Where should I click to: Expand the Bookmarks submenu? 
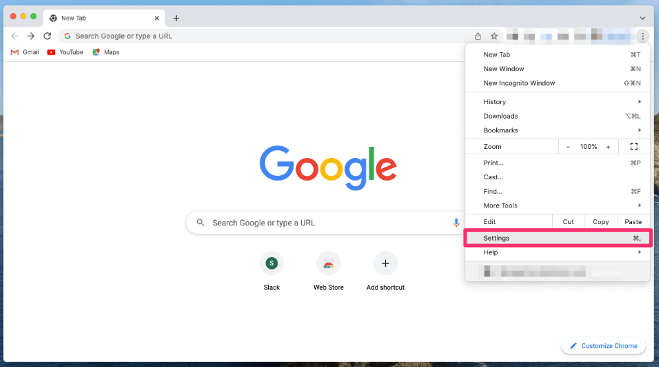558,130
